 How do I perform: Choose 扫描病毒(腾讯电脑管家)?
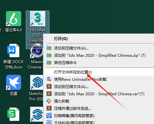pyautogui.click(x=99, y=116)
